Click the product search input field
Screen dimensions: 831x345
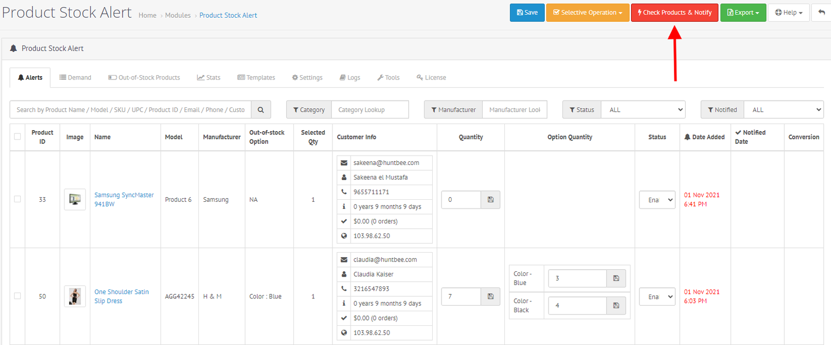[131, 109]
